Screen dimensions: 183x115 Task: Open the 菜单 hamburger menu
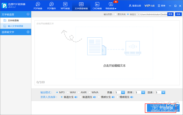[162, 6]
